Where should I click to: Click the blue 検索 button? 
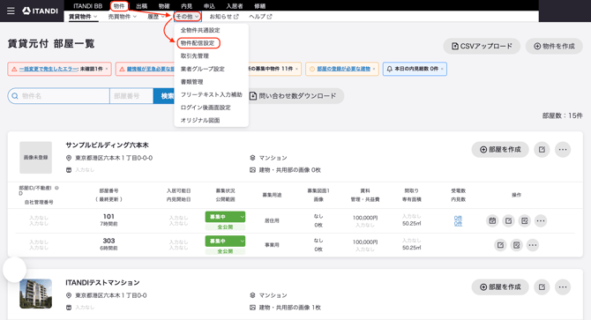tap(164, 96)
